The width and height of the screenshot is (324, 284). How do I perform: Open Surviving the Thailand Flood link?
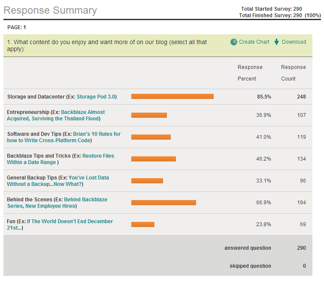click(x=65, y=119)
